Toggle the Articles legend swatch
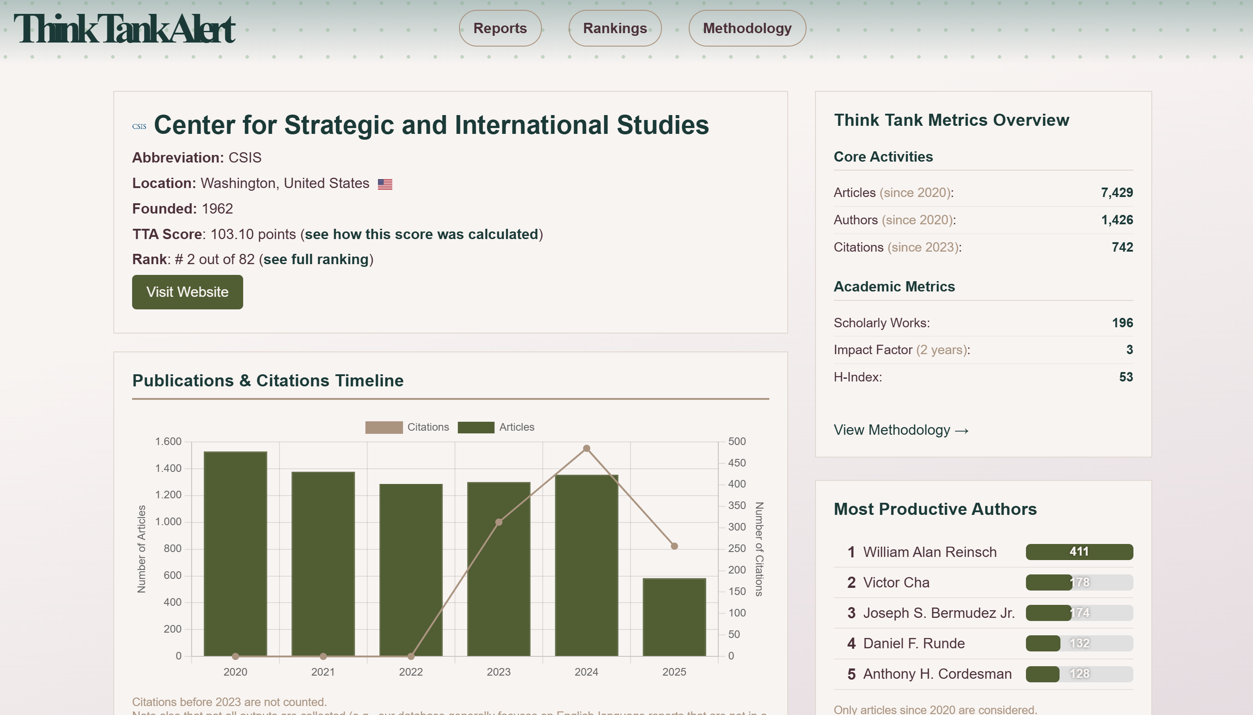Viewport: 1253px width, 715px height. click(x=476, y=427)
